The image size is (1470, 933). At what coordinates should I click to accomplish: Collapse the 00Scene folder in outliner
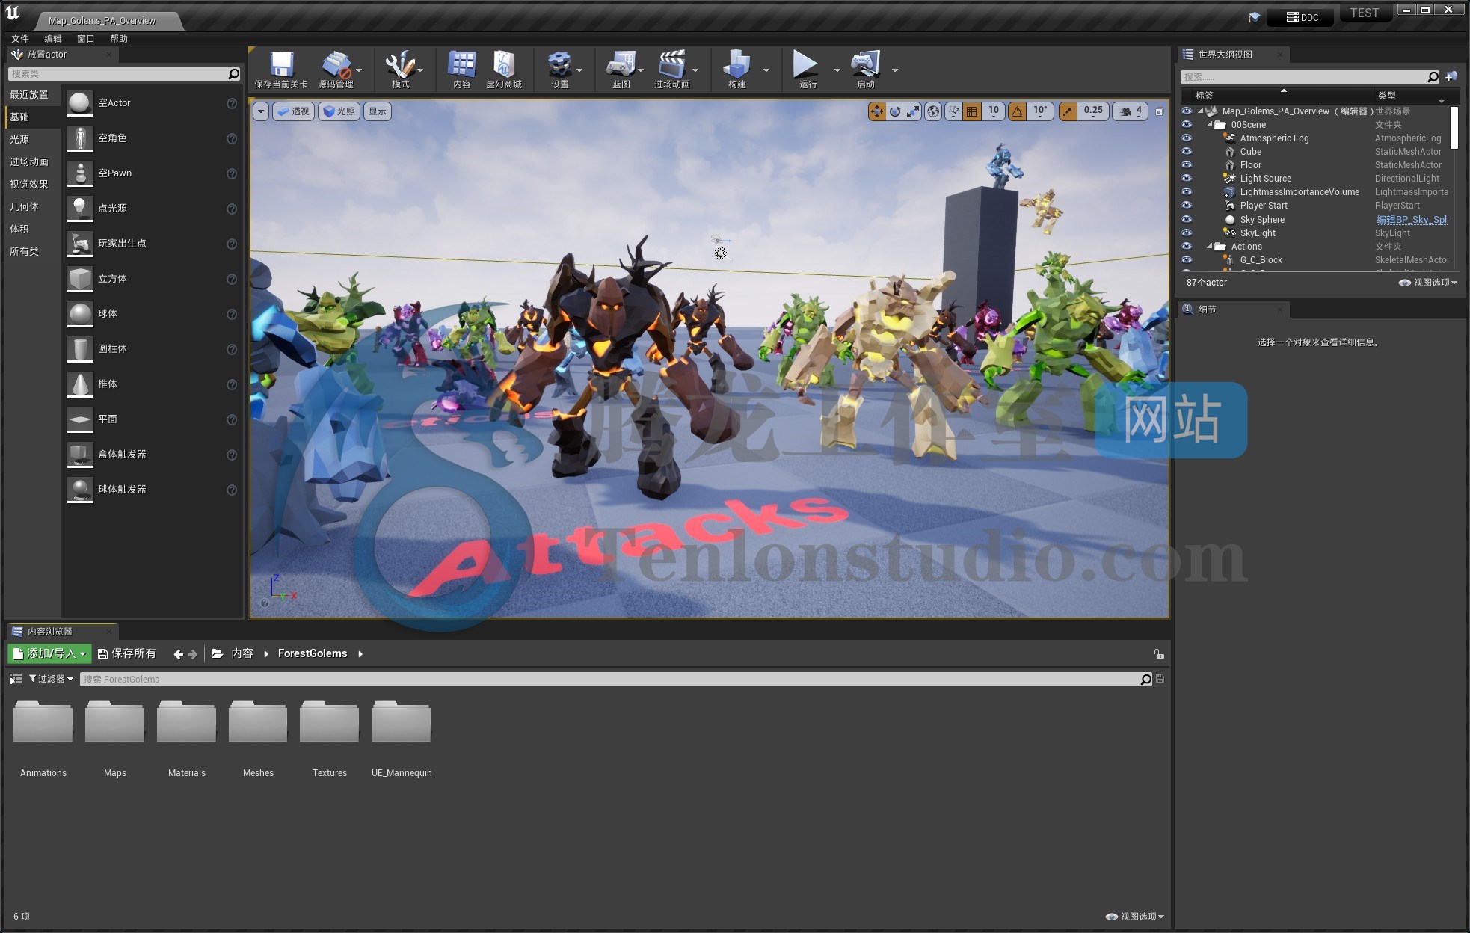[1209, 125]
